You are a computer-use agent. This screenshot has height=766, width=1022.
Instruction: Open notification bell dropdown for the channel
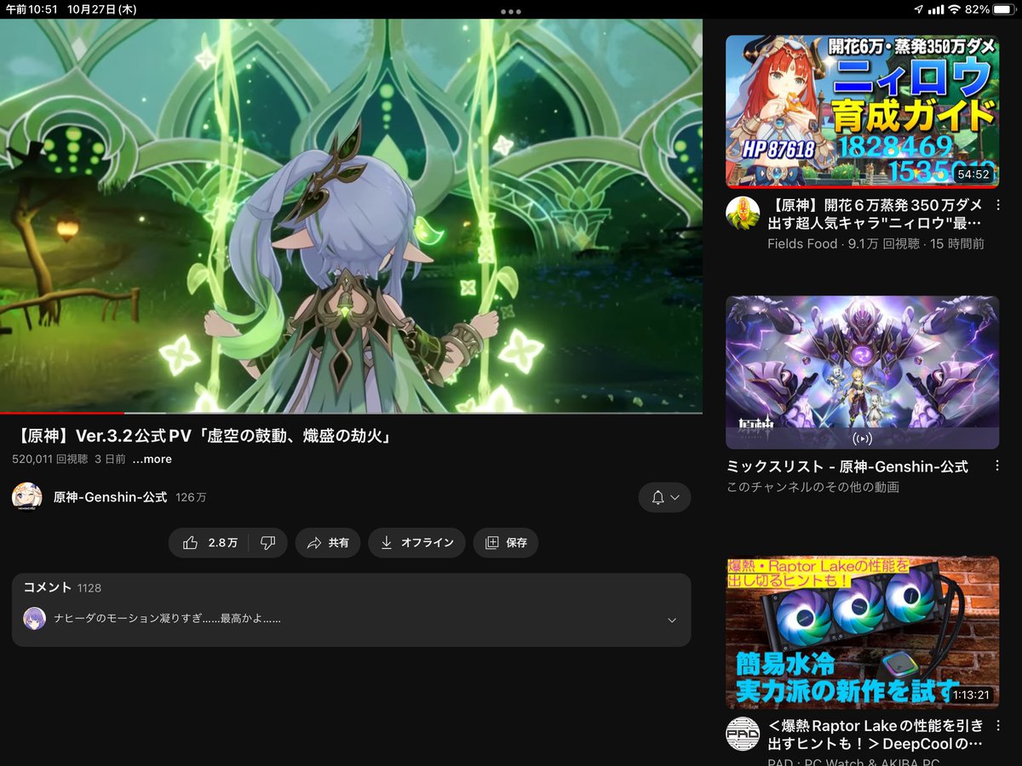click(x=664, y=498)
